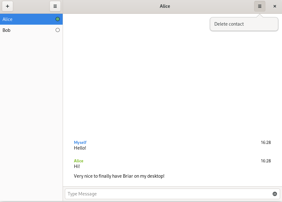Click the green Alice sender name

79,161
